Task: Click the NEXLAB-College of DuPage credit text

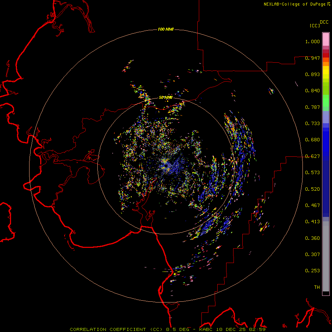Action: (x=294, y=4)
